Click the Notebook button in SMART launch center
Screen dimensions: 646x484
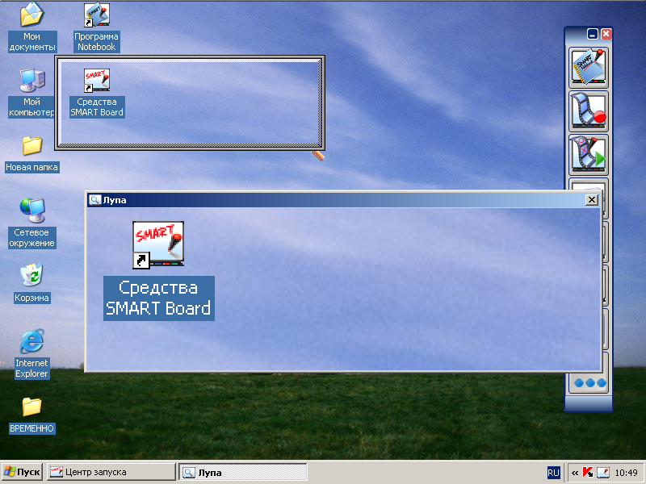click(589, 67)
